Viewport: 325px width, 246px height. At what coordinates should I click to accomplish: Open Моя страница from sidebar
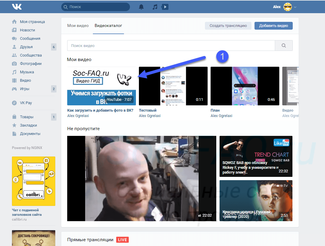tap(32, 22)
